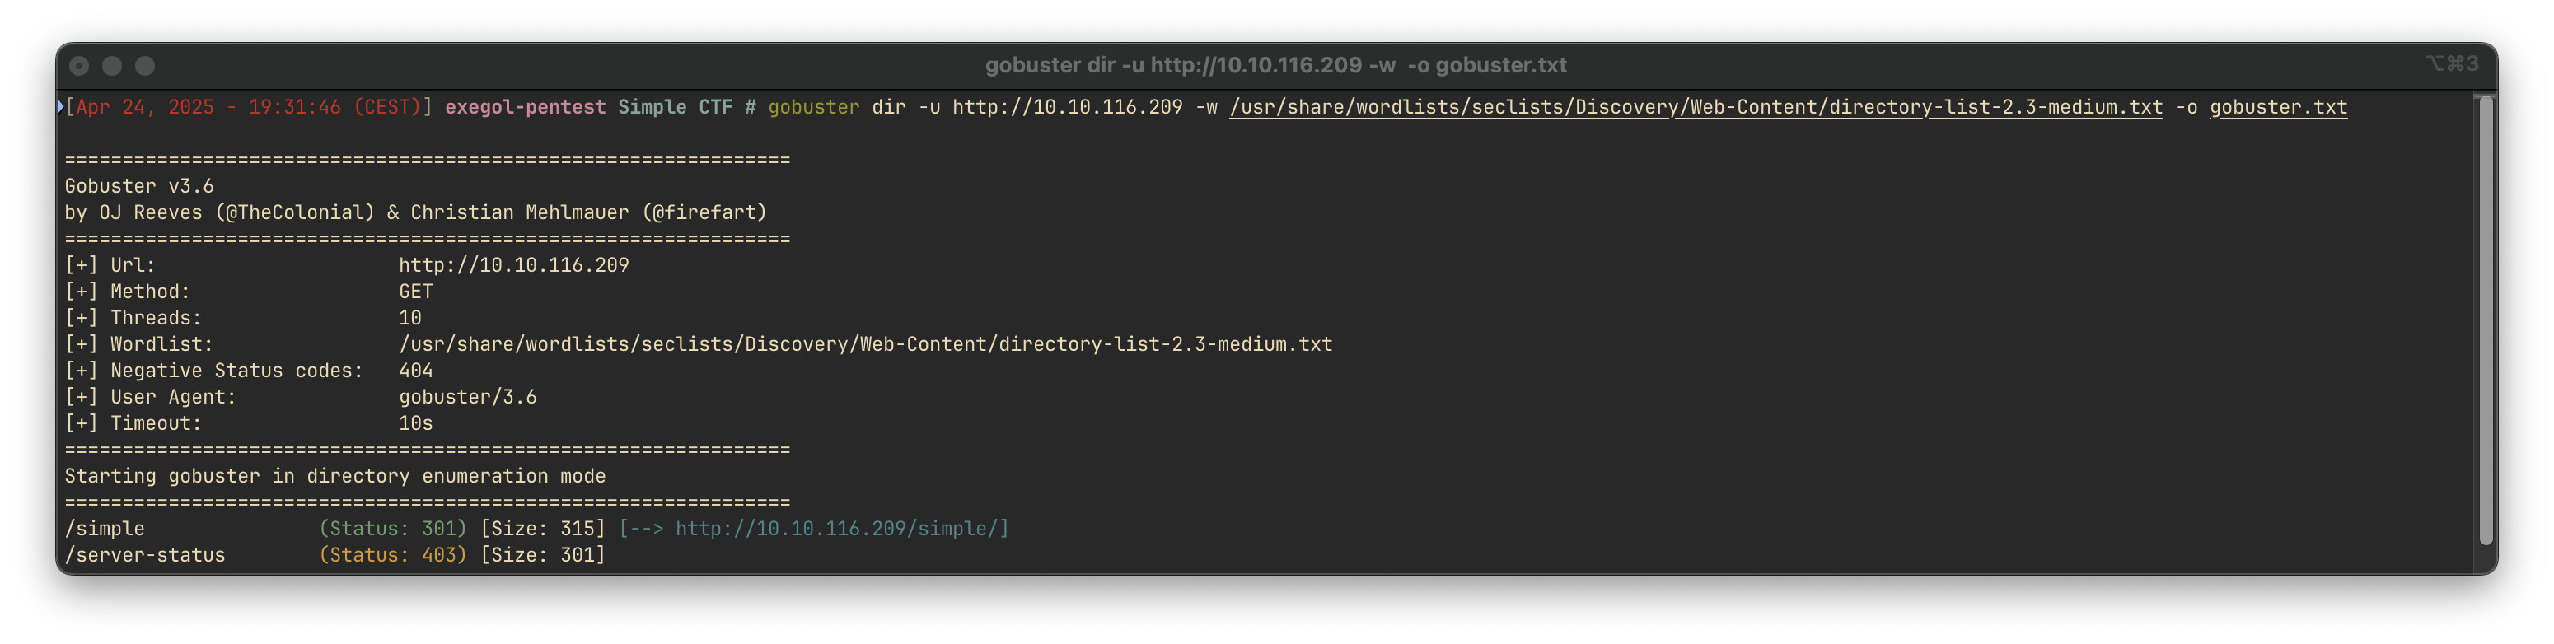
Task: Click the gobuster command word in prompt
Action: pos(813,107)
